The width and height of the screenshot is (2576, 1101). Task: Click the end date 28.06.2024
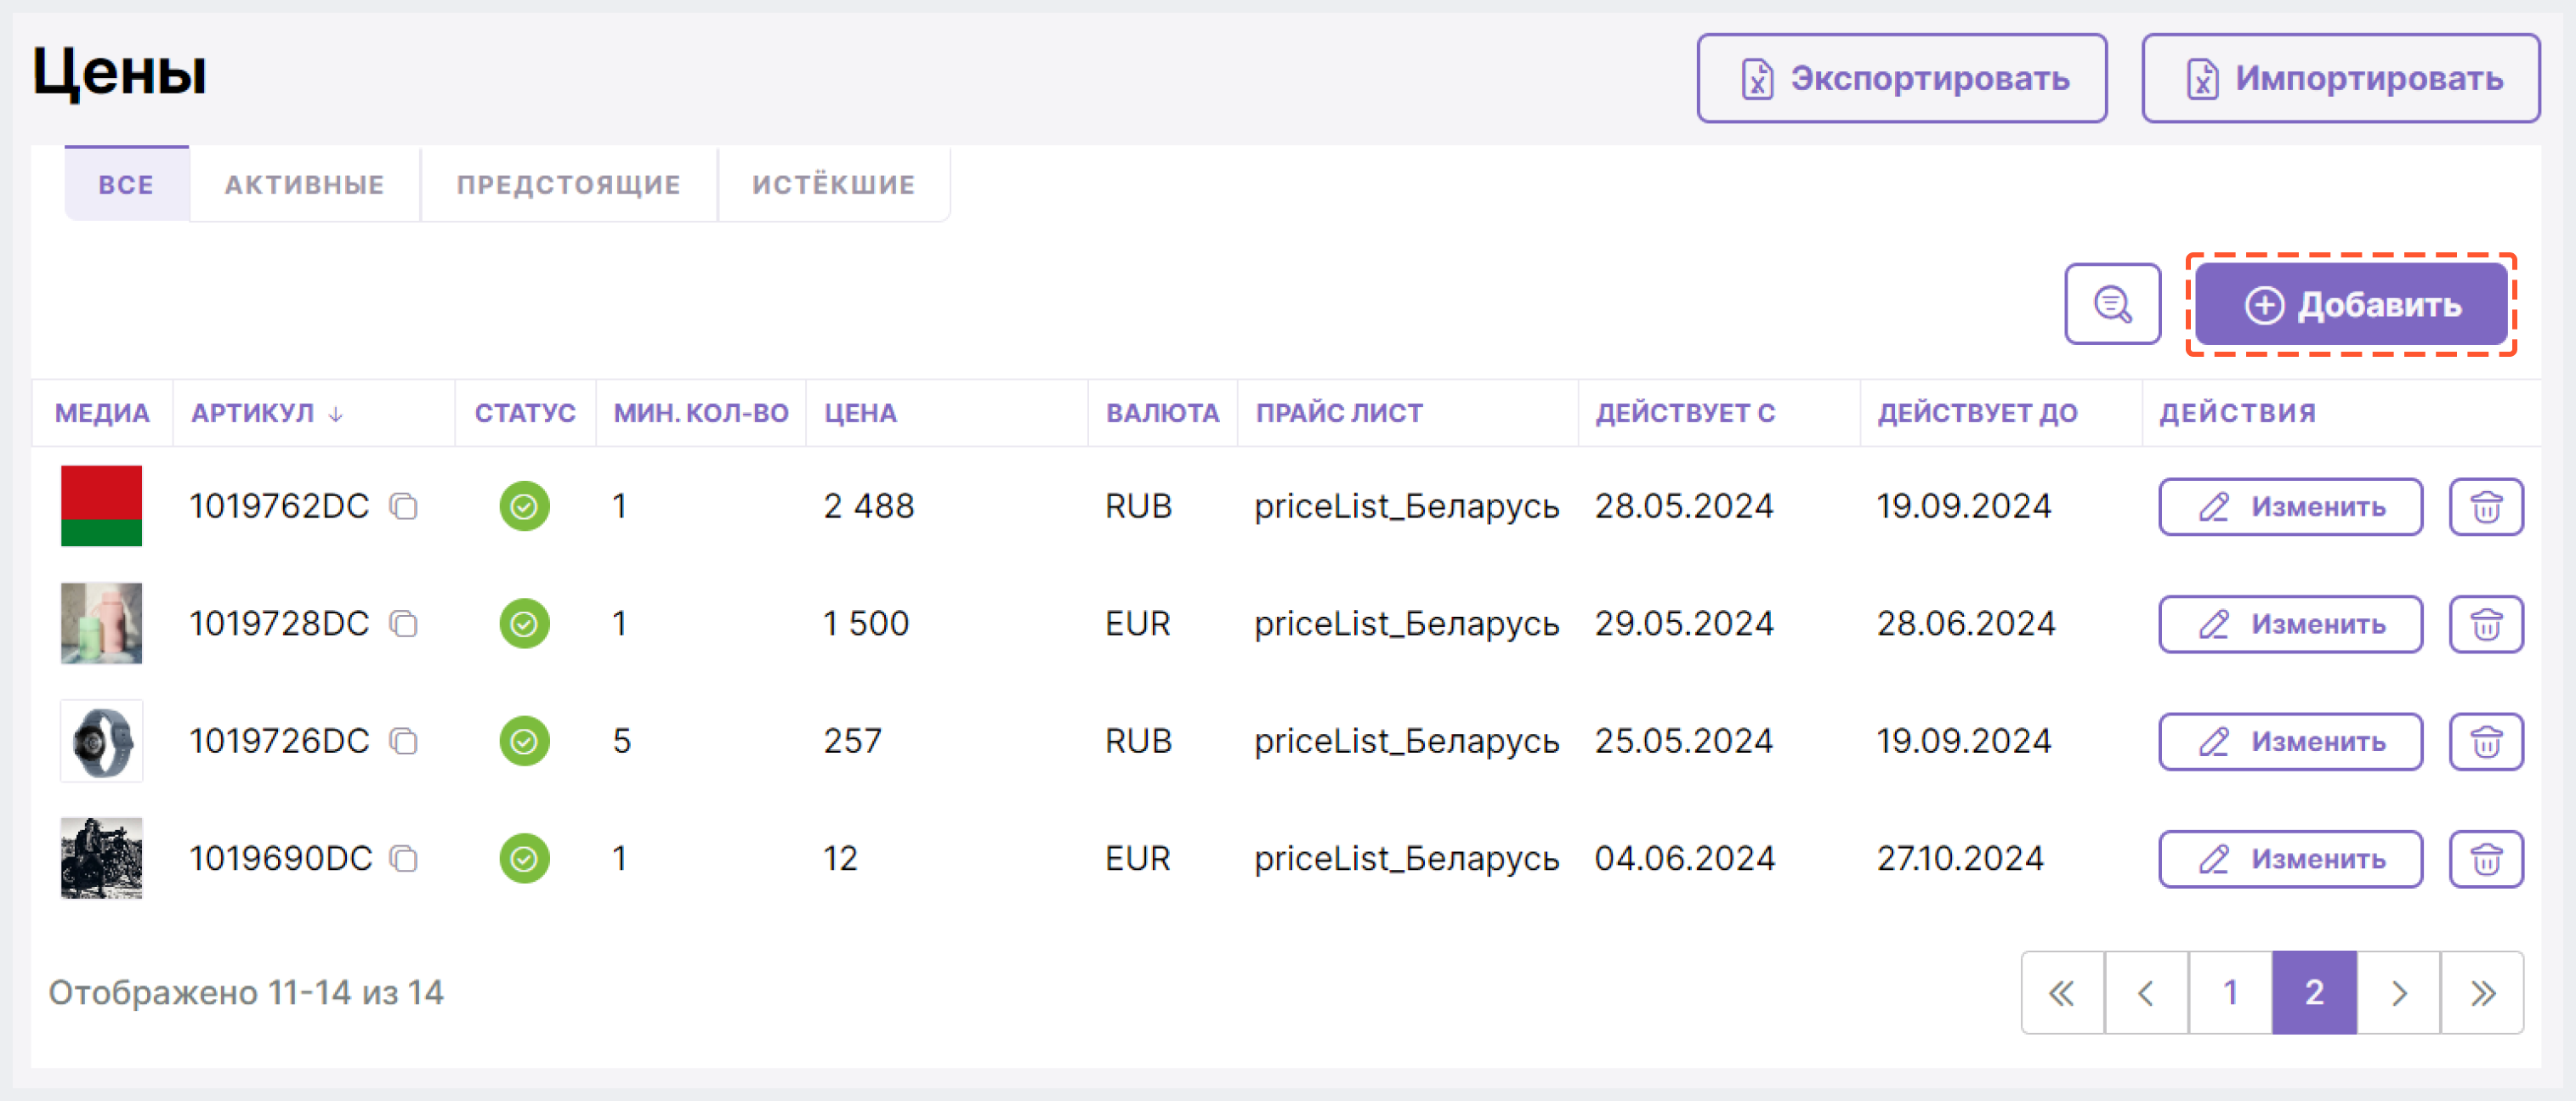point(1966,624)
